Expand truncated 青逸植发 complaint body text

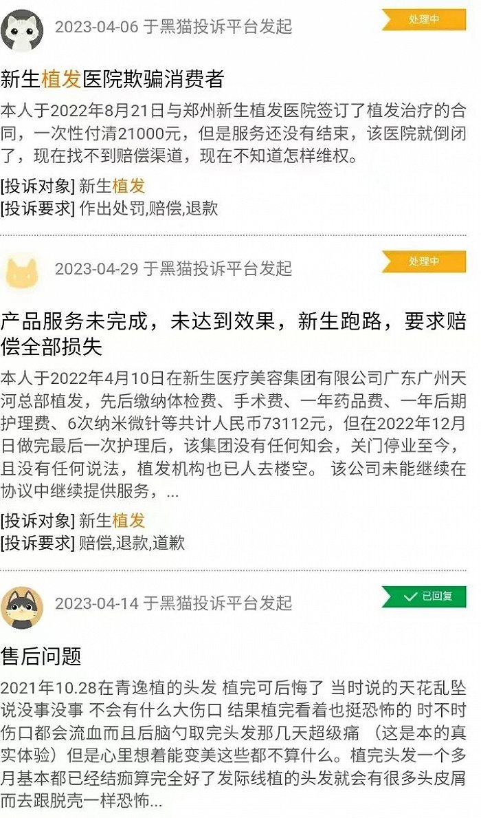point(233,744)
